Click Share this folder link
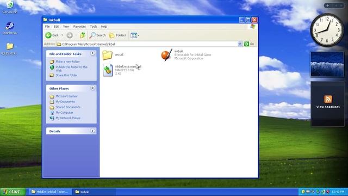 66,75
